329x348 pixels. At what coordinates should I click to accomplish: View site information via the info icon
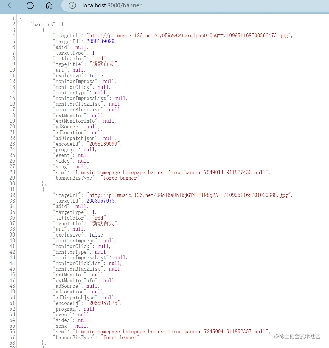(x=72, y=5)
